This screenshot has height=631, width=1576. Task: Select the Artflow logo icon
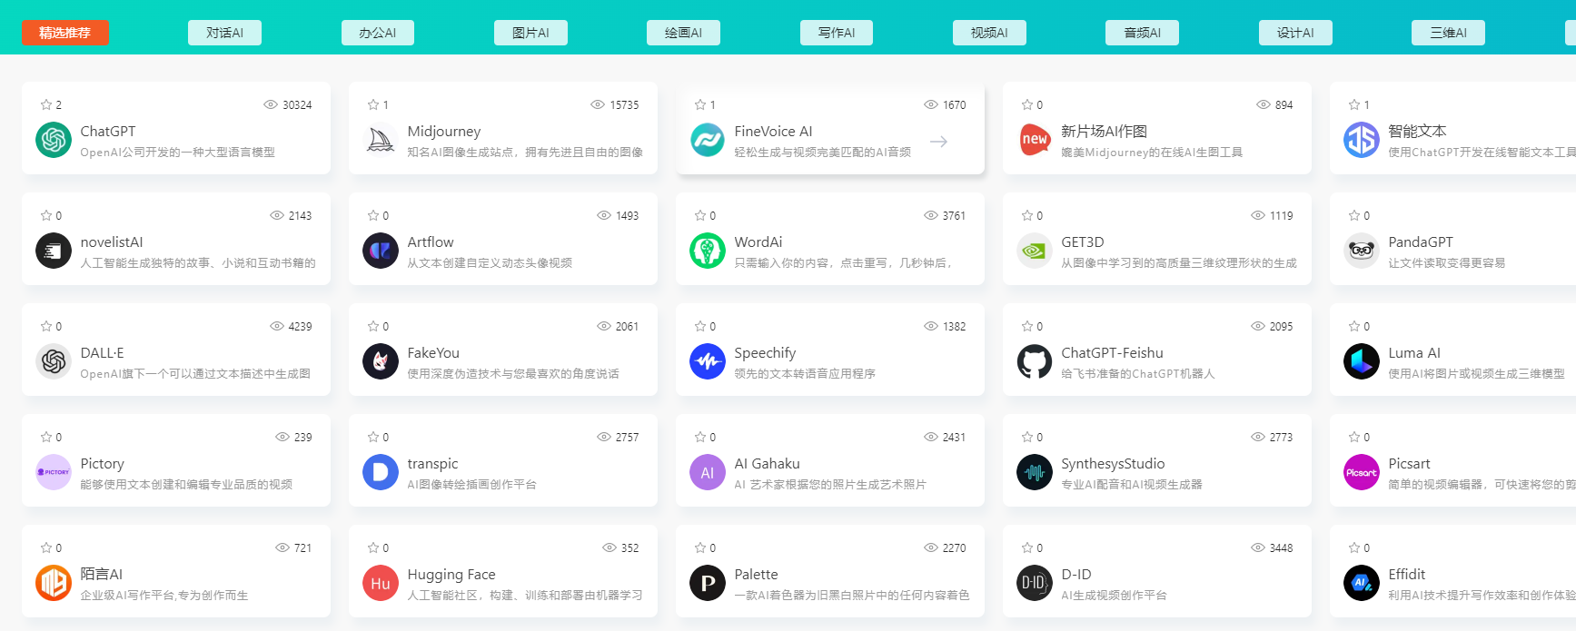[x=381, y=251]
